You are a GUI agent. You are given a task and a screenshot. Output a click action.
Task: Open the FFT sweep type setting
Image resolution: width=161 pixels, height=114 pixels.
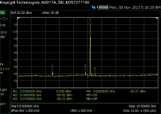[3, 104]
